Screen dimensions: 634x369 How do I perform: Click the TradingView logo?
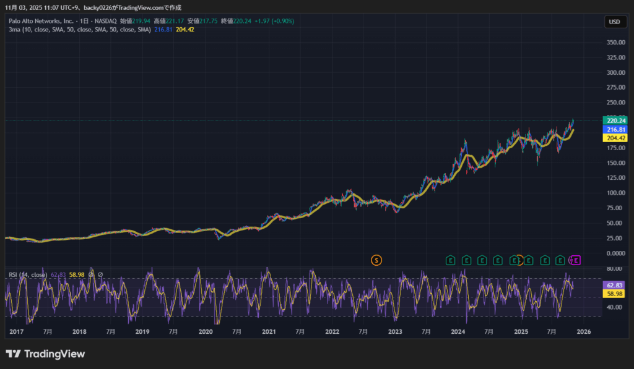coord(45,354)
